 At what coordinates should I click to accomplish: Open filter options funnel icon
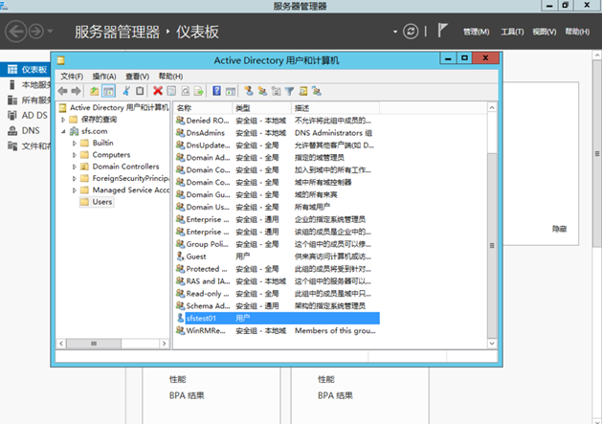[289, 91]
